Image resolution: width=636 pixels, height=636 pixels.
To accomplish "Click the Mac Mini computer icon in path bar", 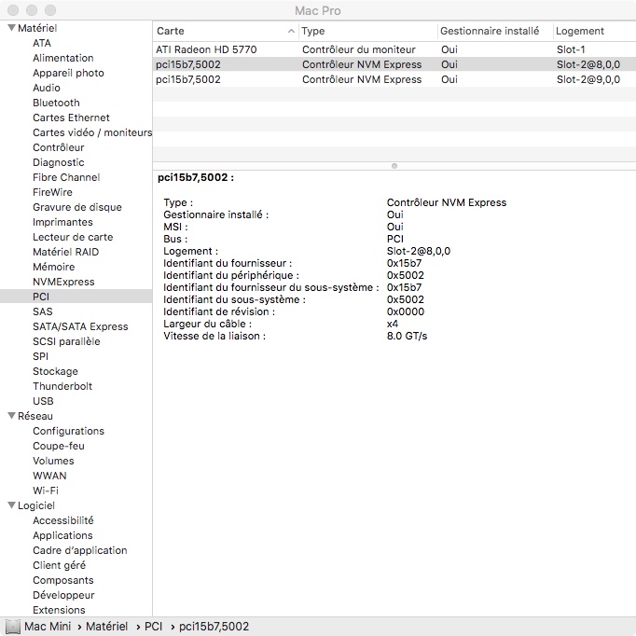I will tap(13, 627).
